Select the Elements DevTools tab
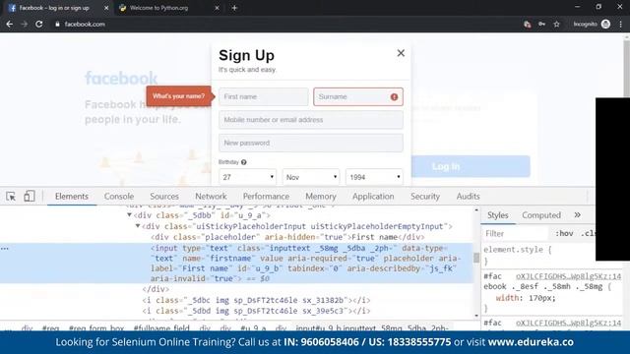The image size is (630, 354). coord(72,197)
